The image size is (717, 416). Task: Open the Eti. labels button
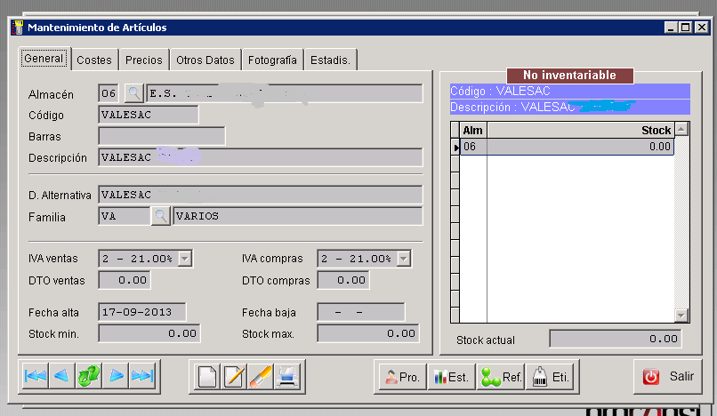click(550, 377)
